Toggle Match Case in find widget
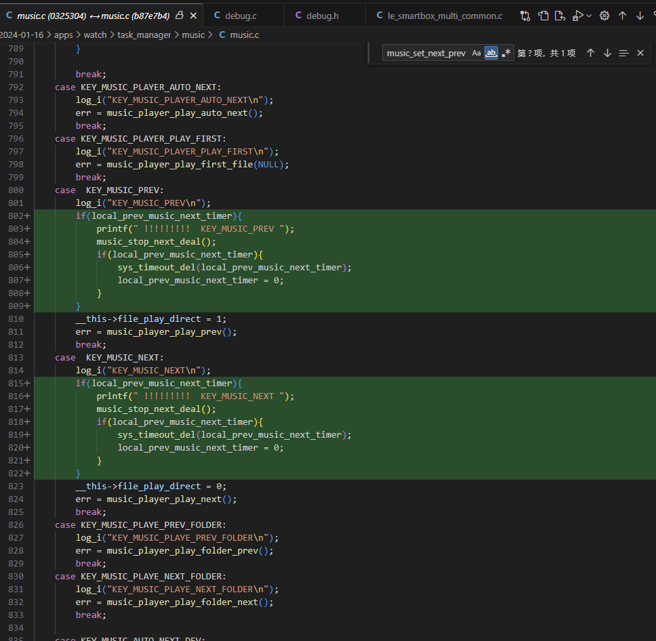656x641 pixels. pos(476,53)
